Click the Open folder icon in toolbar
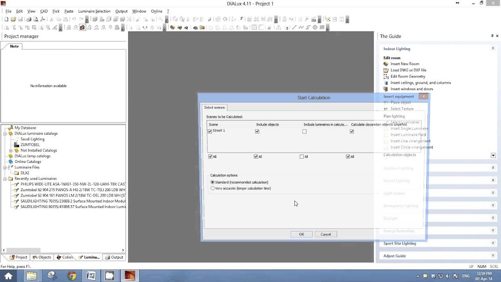Image resolution: width=501 pixels, height=282 pixels. [13, 19]
